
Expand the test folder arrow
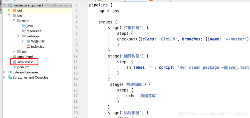pos(14,52)
